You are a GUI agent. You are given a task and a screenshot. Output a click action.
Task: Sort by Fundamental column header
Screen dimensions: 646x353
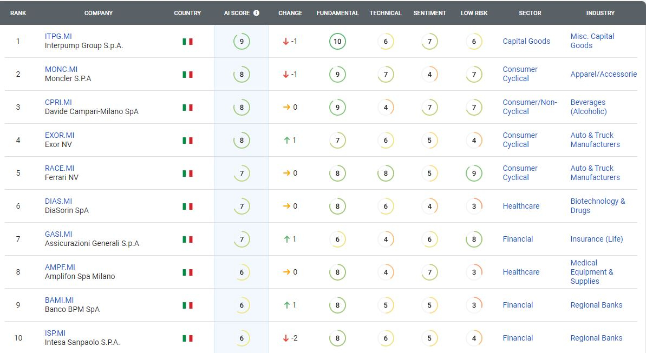tap(338, 13)
